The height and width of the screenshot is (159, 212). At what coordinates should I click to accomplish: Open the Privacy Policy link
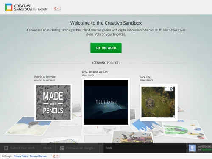pos(21,156)
